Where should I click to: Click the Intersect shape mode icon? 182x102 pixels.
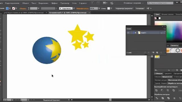pos(168,90)
